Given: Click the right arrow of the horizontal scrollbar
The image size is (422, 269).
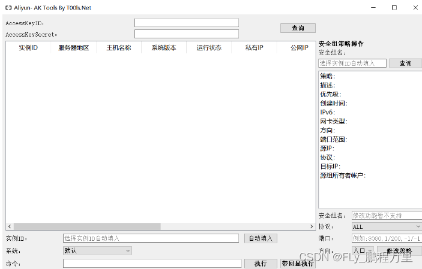Looking at the screenshot, I should (x=312, y=226).
